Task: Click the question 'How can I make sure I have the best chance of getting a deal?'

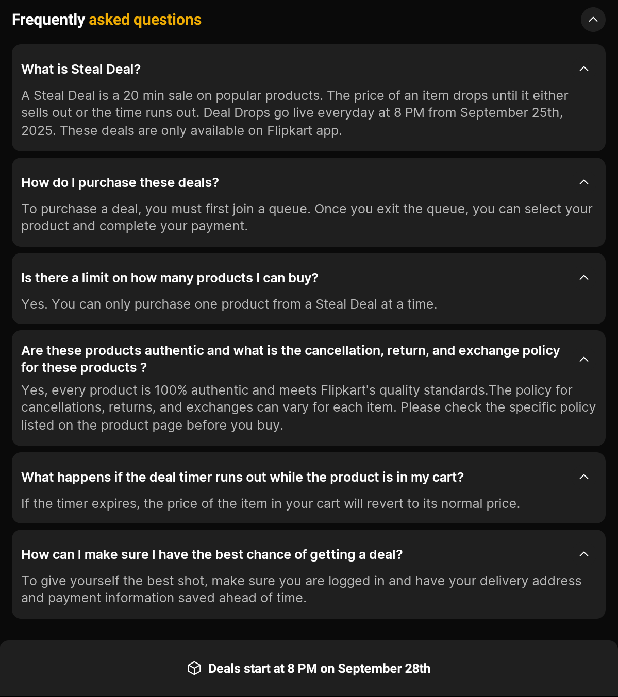Action: click(x=212, y=554)
